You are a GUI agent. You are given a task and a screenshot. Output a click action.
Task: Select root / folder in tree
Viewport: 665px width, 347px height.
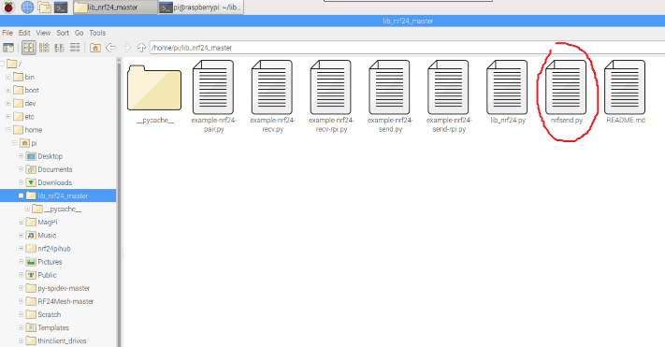click(x=15, y=64)
